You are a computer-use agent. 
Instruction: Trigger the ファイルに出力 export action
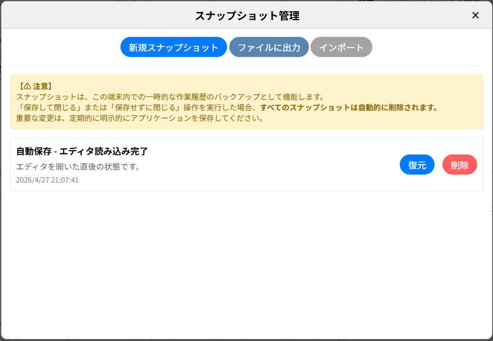(269, 47)
